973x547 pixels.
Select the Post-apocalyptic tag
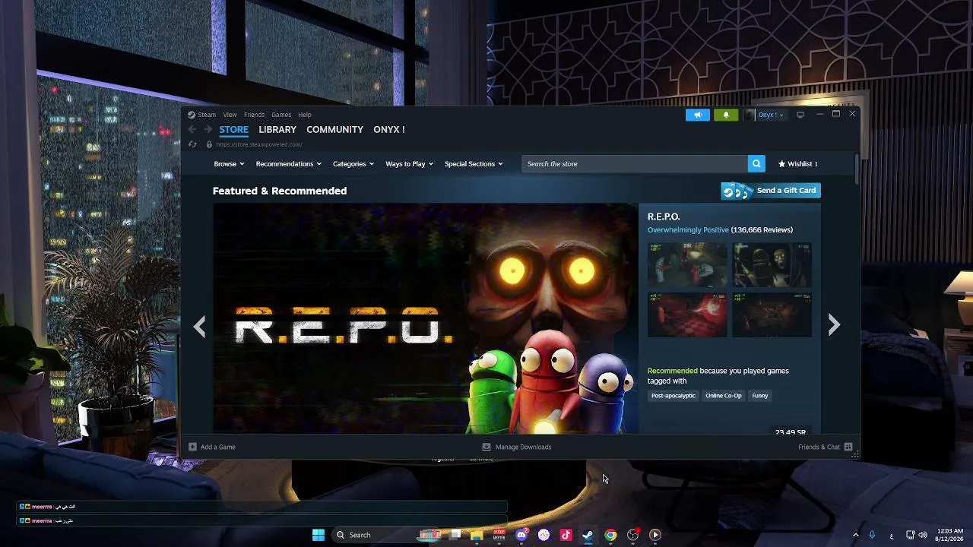(x=673, y=396)
